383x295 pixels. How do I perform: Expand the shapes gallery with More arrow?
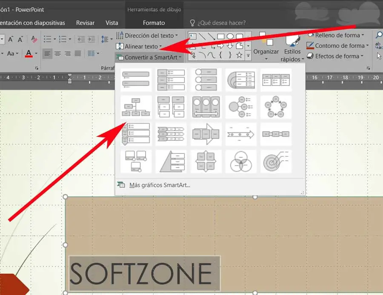248,55
